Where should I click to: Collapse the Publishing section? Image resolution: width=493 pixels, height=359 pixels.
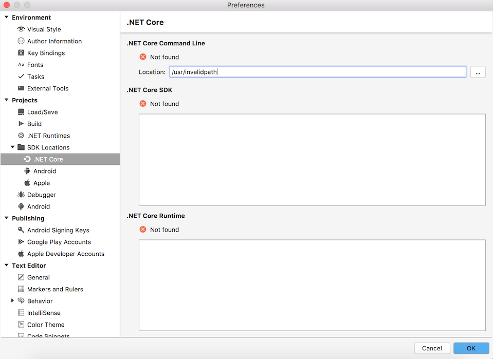pos(6,218)
